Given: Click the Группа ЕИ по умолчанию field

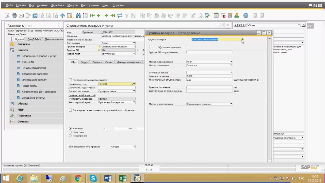Looking at the screenshot, I should 209,52.
